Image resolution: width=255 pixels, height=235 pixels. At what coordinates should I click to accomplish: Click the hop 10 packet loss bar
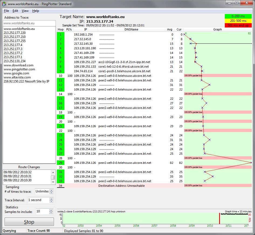(218, 75)
